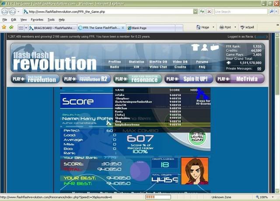The width and height of the screenshot is (280, 201).
Task: Click the browser Stop icon
Action: pos(209,11)
